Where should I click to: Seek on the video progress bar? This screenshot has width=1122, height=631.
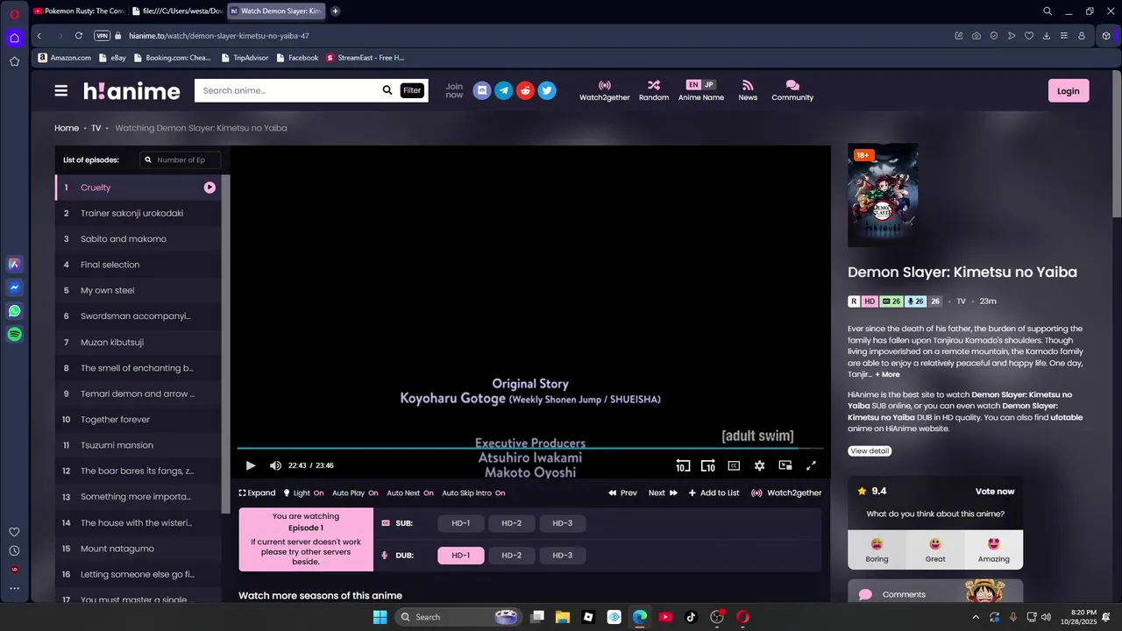[x=530, y=449]
